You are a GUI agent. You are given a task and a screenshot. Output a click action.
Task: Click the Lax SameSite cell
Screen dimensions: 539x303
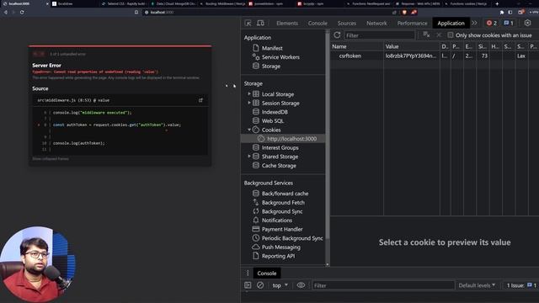pyautogui.click(x=521, y=56)
